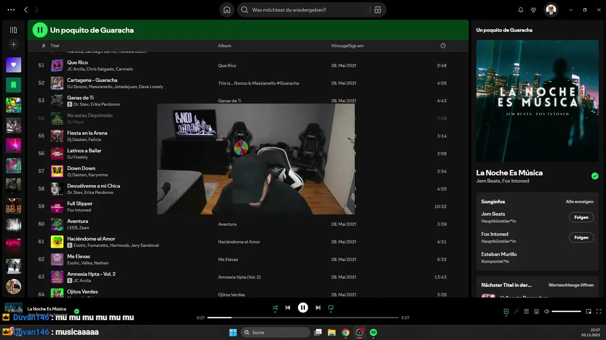Toggle repeat mode

331,308
